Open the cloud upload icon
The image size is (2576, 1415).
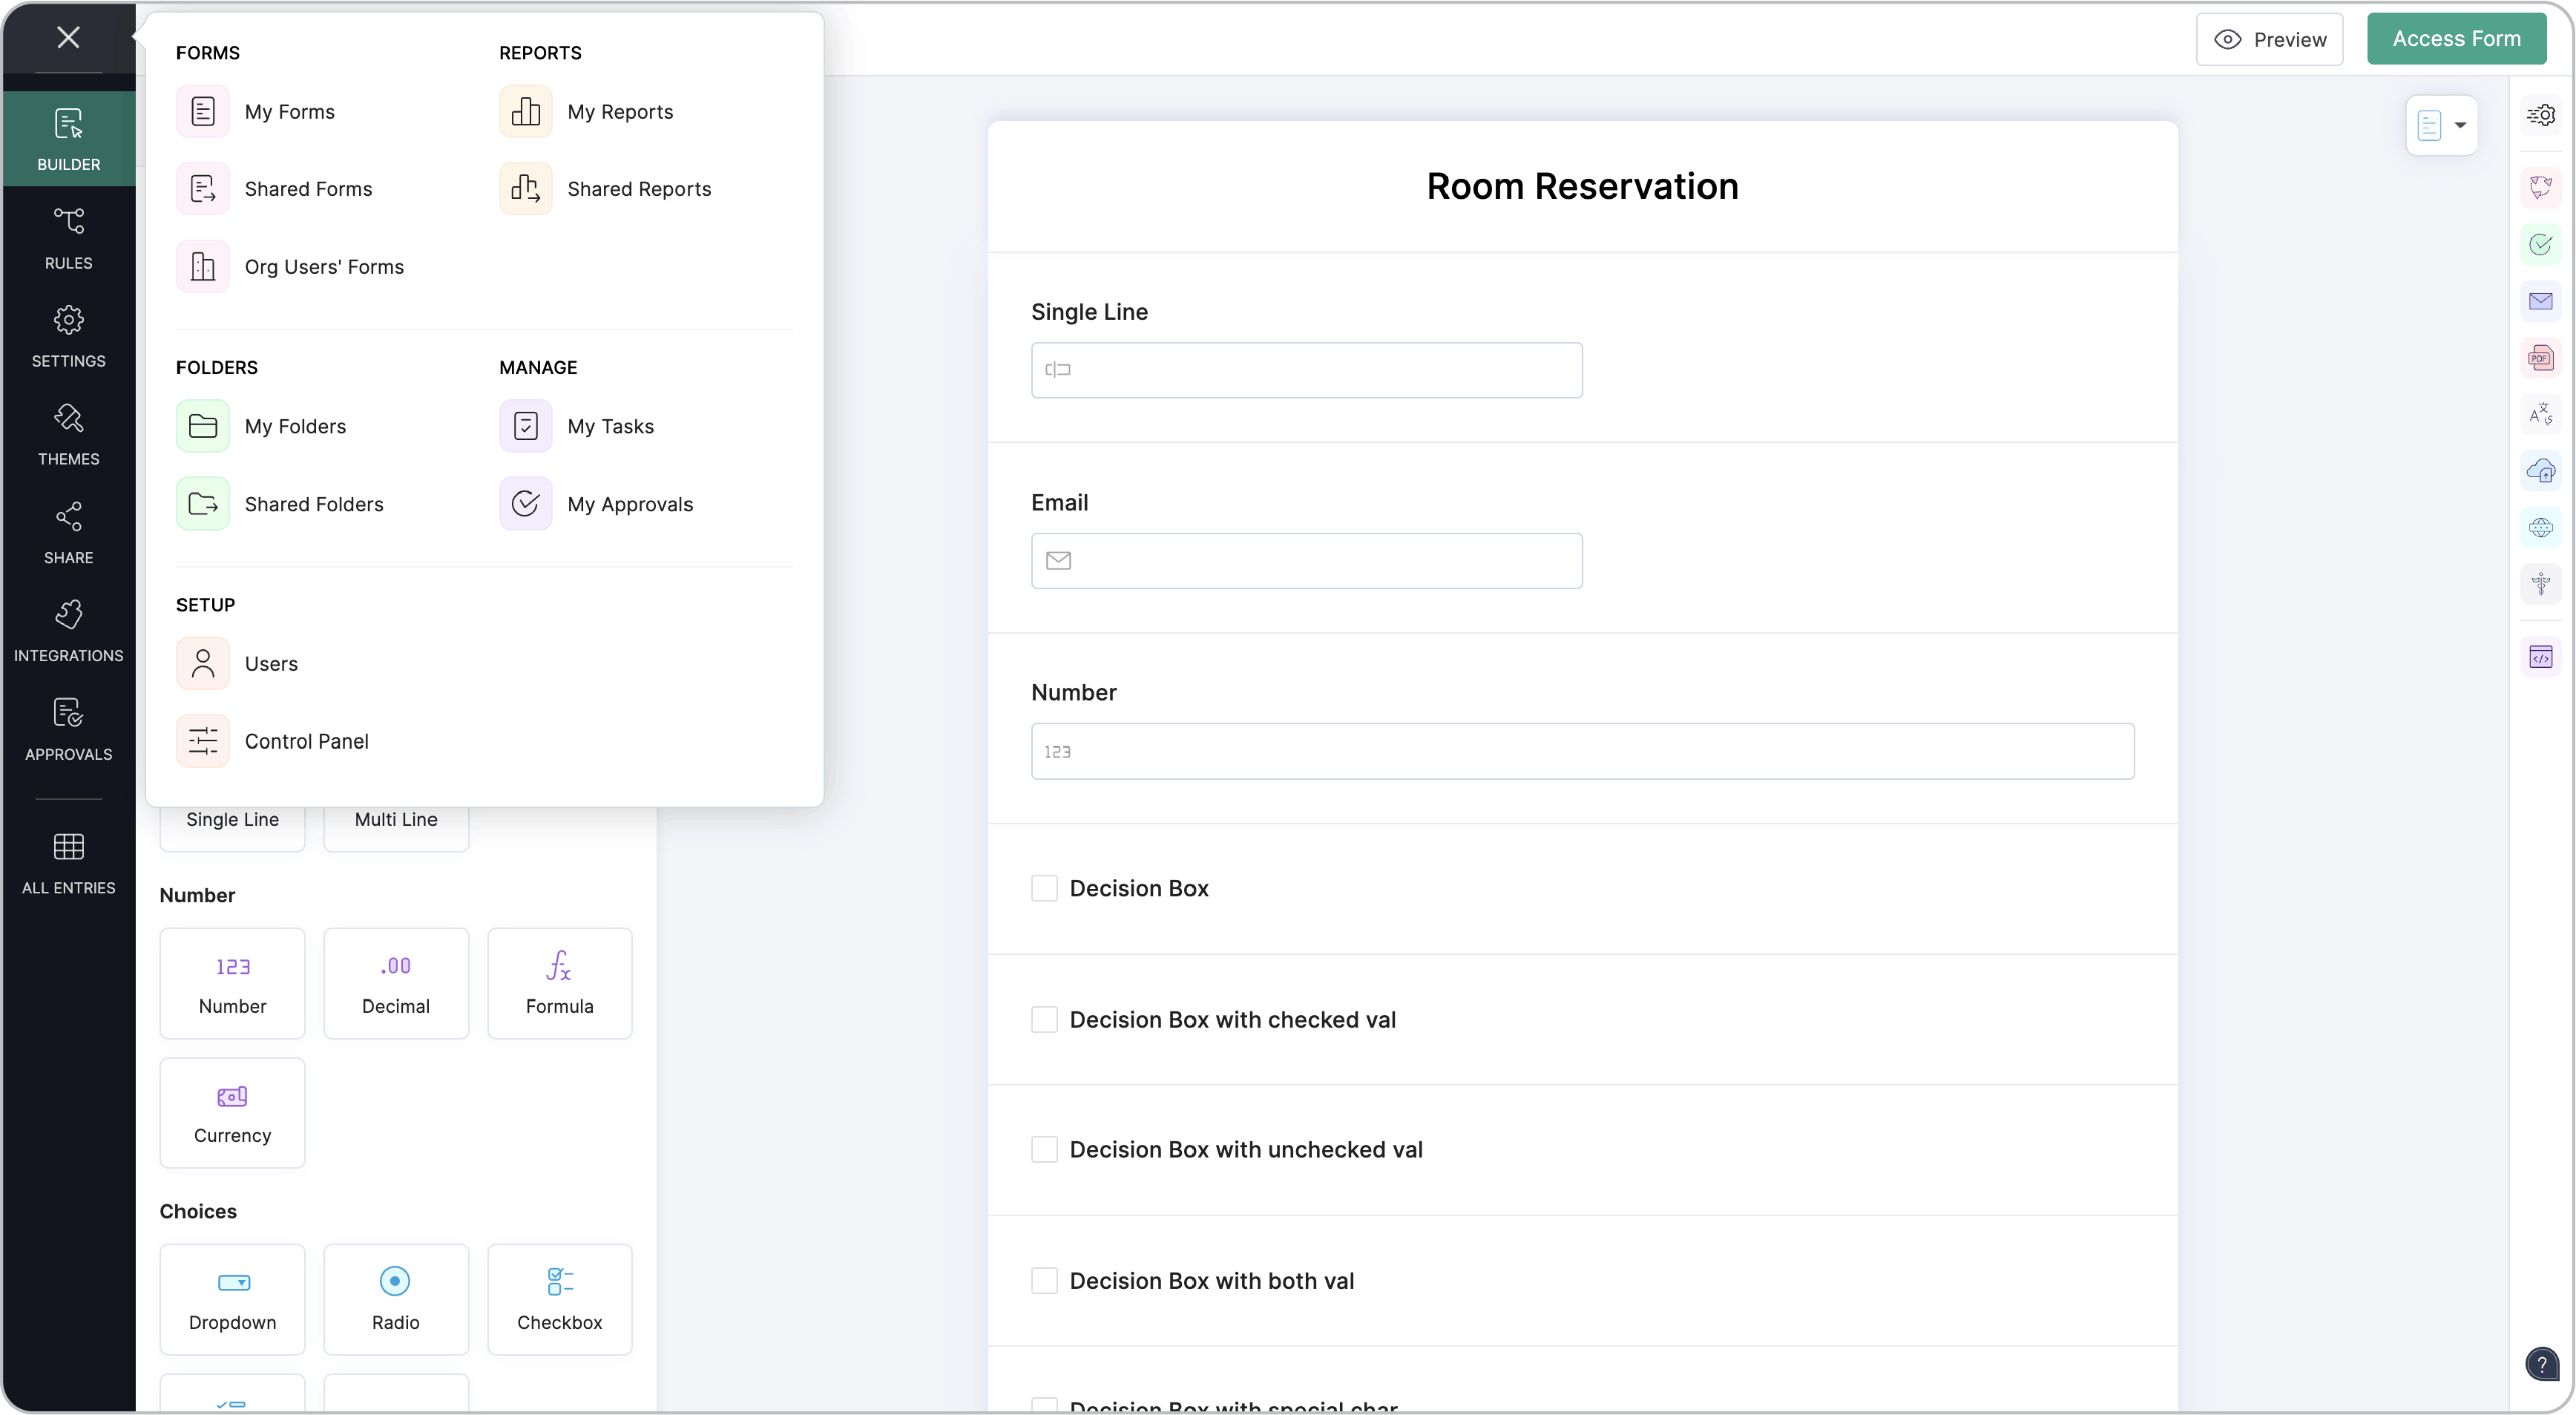(2540, 471)
